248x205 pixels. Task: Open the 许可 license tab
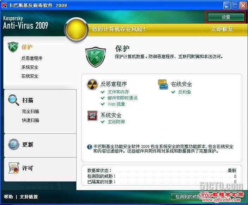[28, 168]
